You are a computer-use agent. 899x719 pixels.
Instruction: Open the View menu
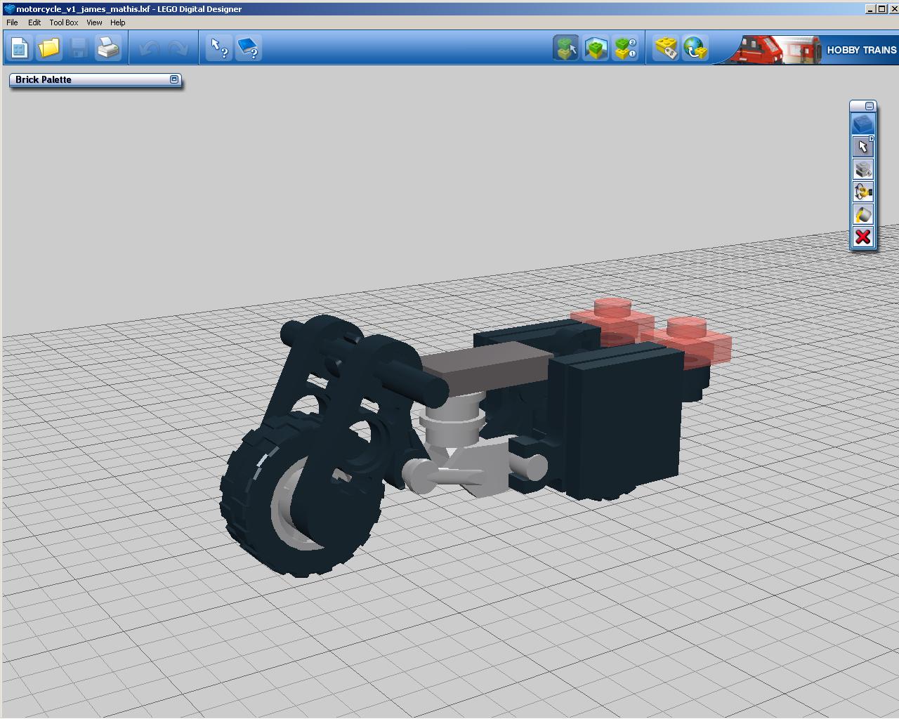(x=94, y=22)
